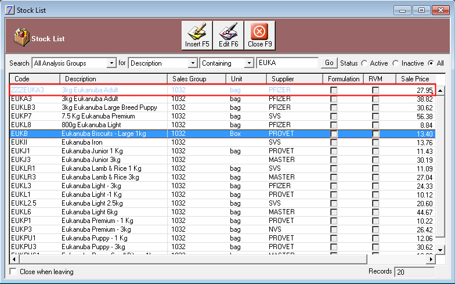The image size is (455, 284).
Task: Tick Formulation checkbox for EUKP7 row
Action: [x=334, y=116]
